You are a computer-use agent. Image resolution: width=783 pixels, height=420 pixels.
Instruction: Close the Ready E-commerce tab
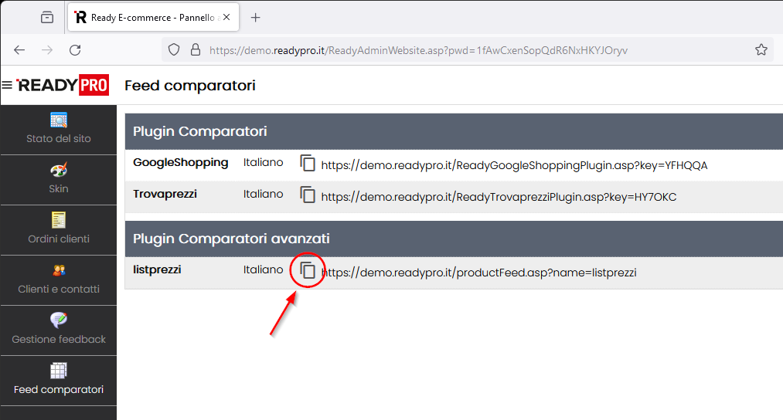tap(226, 18)
